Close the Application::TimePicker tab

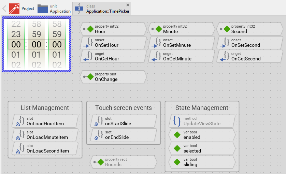tap(128, 5)
